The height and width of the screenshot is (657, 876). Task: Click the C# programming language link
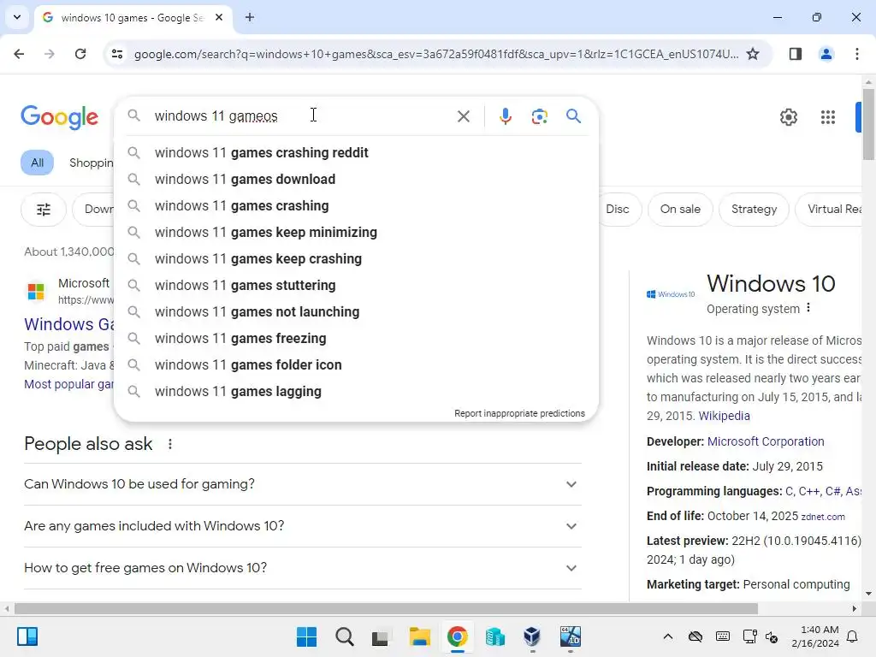coord(832,492)
